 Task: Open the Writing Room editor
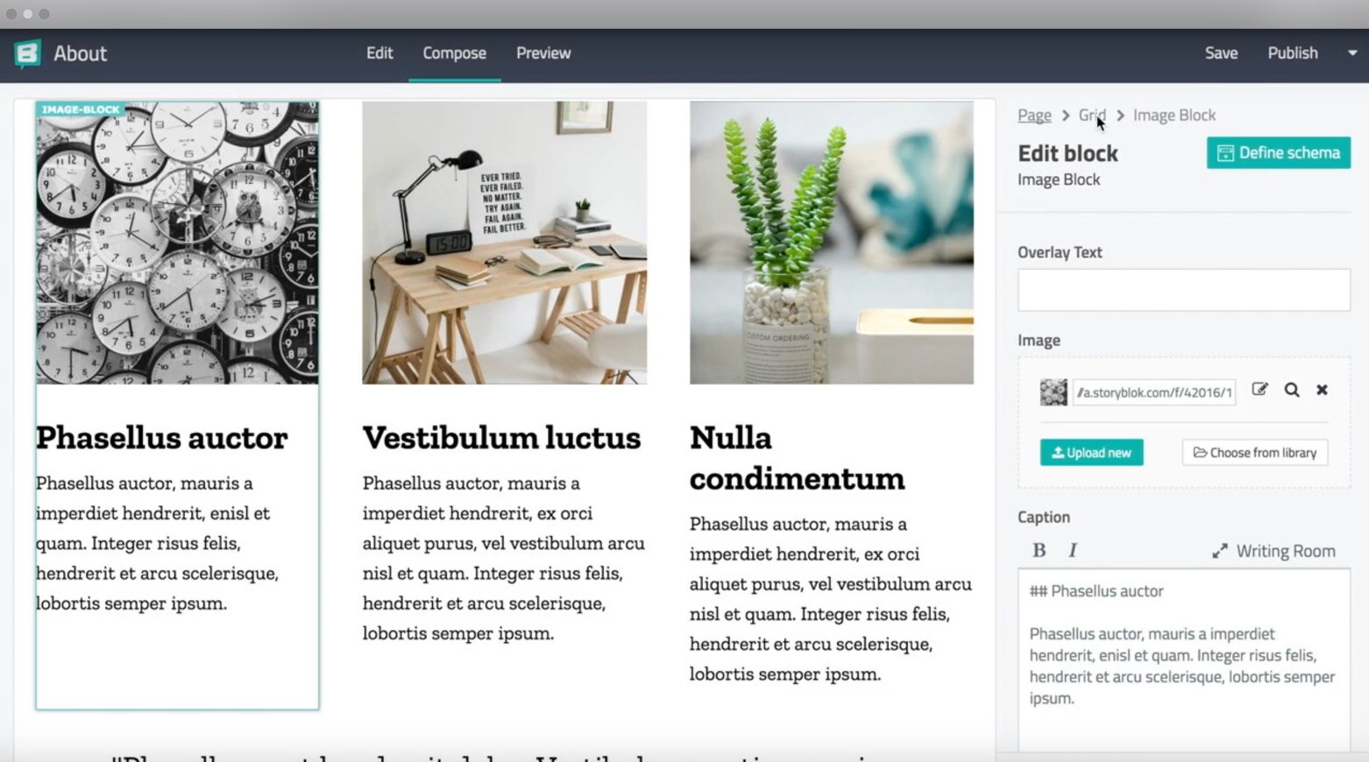[x=1273, y=551]
